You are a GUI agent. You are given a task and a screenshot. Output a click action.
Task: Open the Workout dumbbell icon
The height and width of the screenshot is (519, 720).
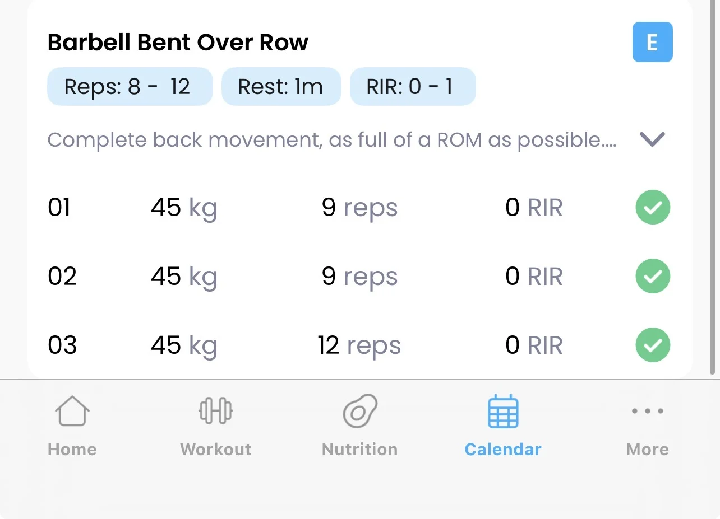[216, 411]
